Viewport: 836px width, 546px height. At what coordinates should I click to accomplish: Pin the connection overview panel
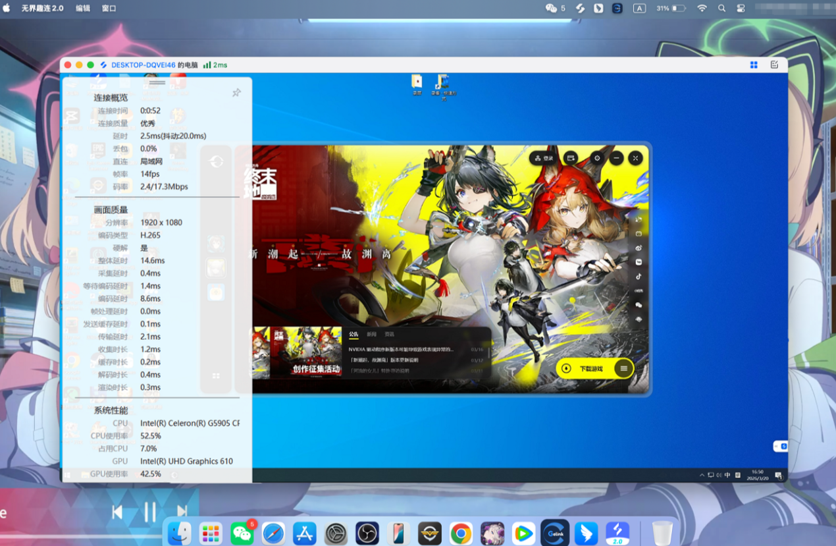click(x=236, y=93)
